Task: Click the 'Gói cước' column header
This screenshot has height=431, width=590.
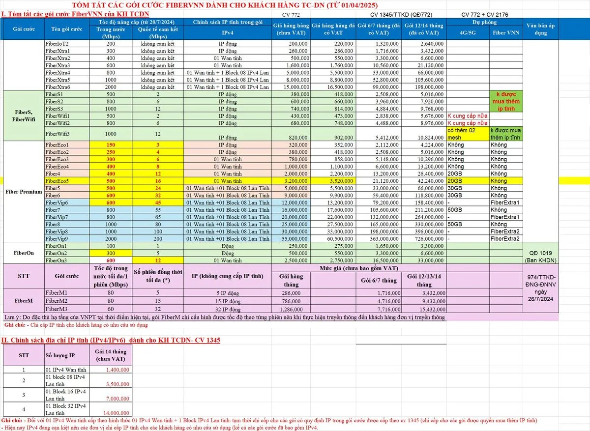Action: (23, 29)
